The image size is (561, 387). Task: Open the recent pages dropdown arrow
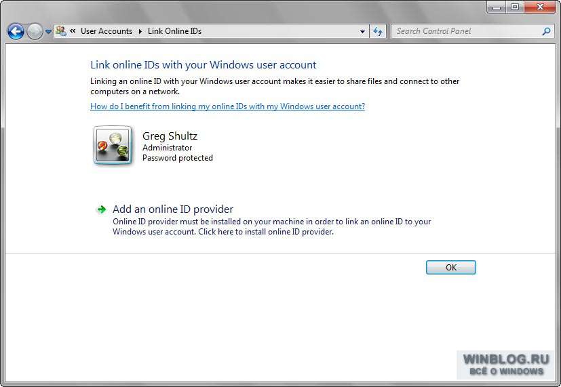[x=48, y=31]
